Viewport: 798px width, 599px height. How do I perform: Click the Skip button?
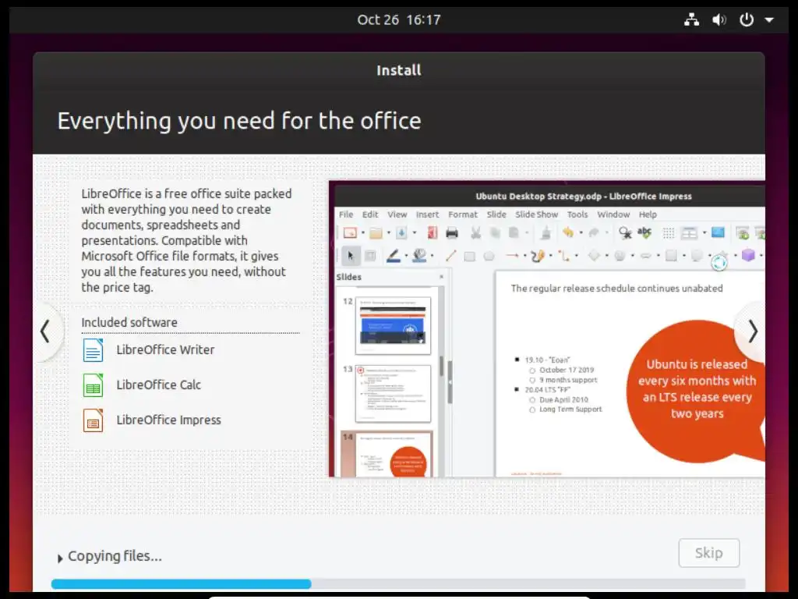[708, 553]
